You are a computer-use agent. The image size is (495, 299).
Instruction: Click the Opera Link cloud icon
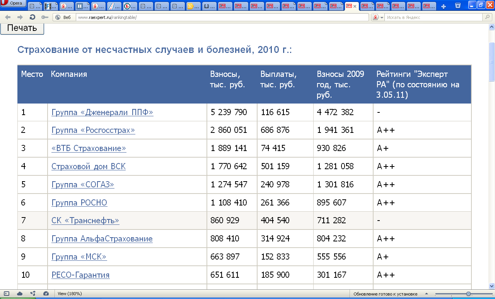tap(20, 294)
